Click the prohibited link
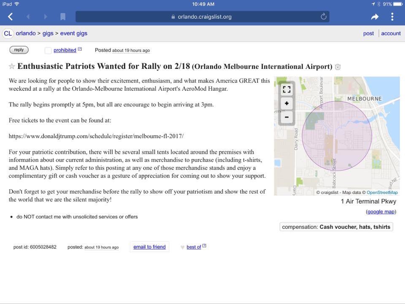 coord(65,50)
